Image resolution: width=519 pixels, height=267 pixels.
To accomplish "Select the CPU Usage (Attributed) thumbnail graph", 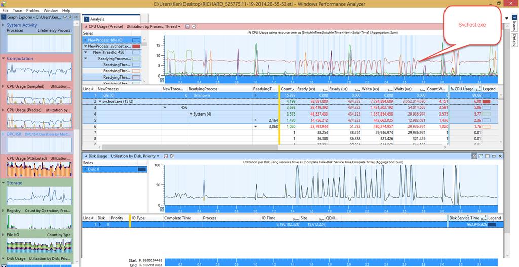I will tap(39, 169).
